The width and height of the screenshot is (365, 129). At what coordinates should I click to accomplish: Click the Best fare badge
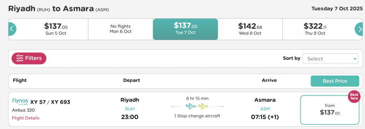point(354,97)
